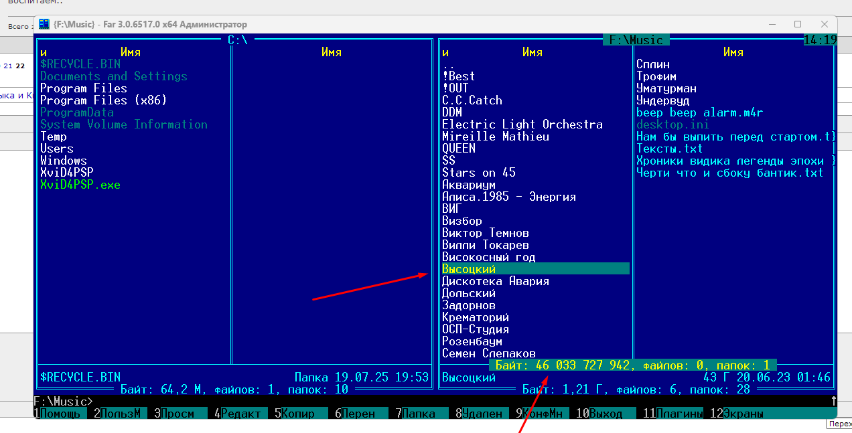Click the up arrow at command line end
This screenshot has height=433, width=852.
coord(833,402)
